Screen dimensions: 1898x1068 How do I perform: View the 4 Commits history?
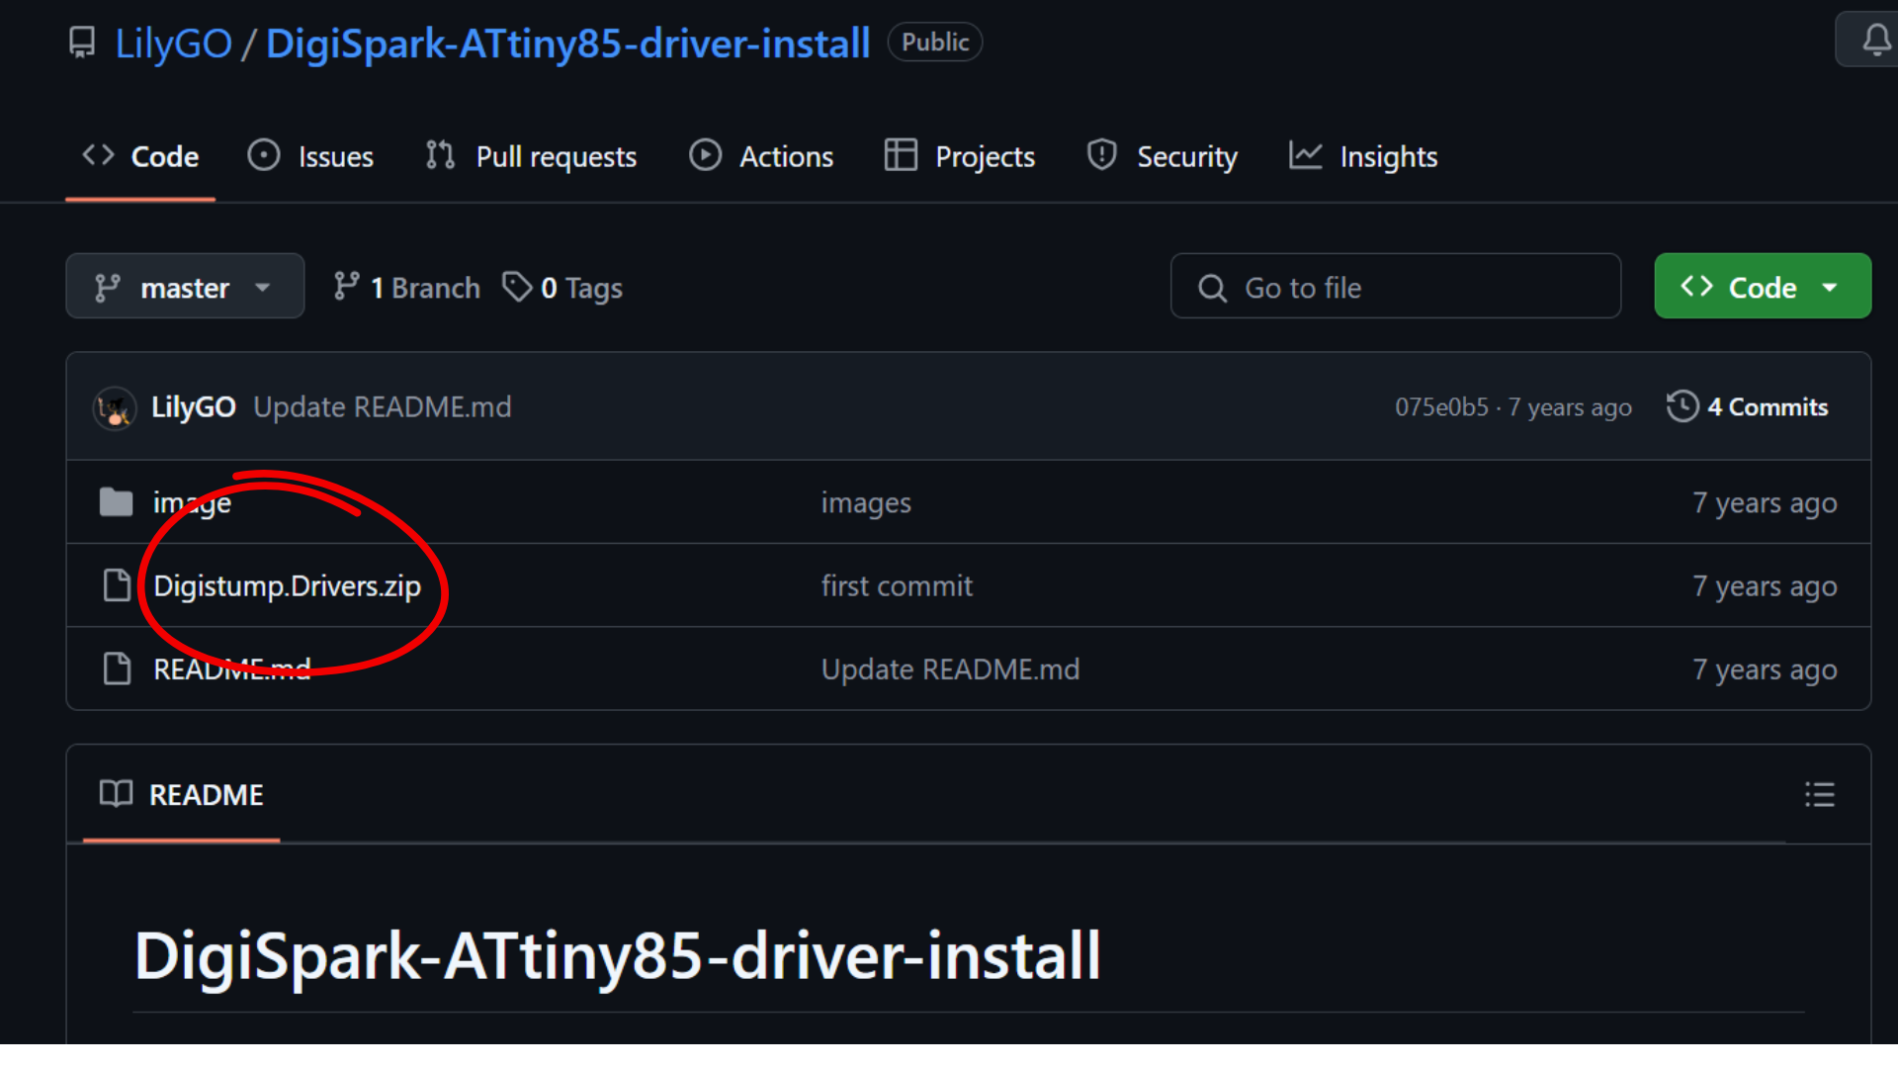pyautogui.click(x=1748, y=407)
